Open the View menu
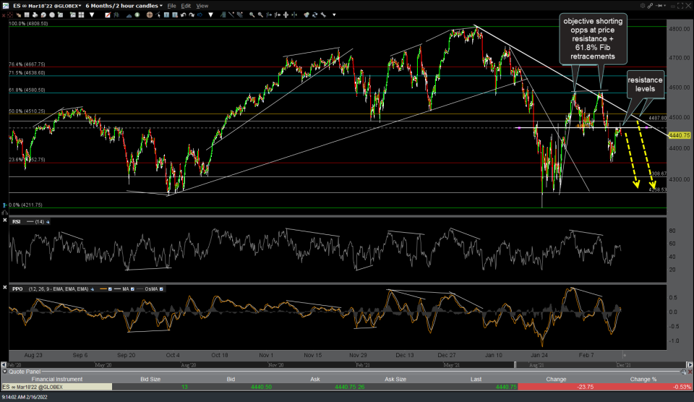The height and width of the screenshot is (402, 694). tap(202, 6)
